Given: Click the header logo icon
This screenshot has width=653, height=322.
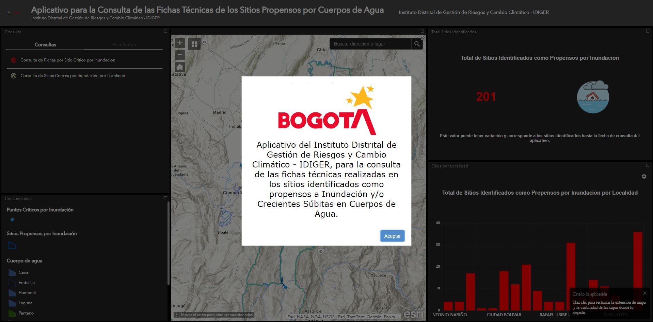Looking at the screenshot, I should tap(14, 13).
